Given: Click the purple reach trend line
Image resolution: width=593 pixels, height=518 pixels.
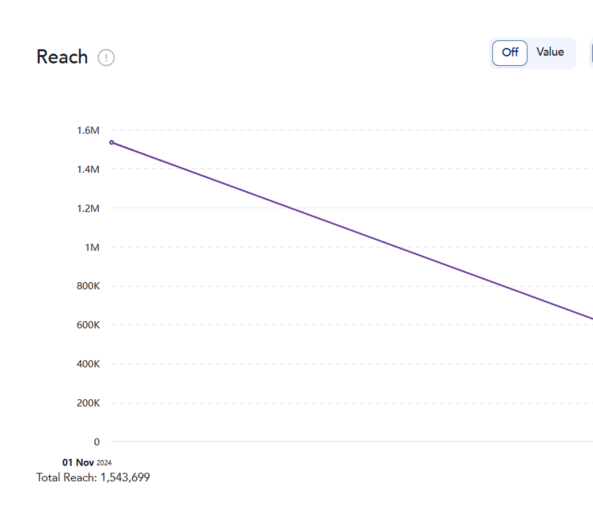Looking at the screenshot, I should coord(350,229).
